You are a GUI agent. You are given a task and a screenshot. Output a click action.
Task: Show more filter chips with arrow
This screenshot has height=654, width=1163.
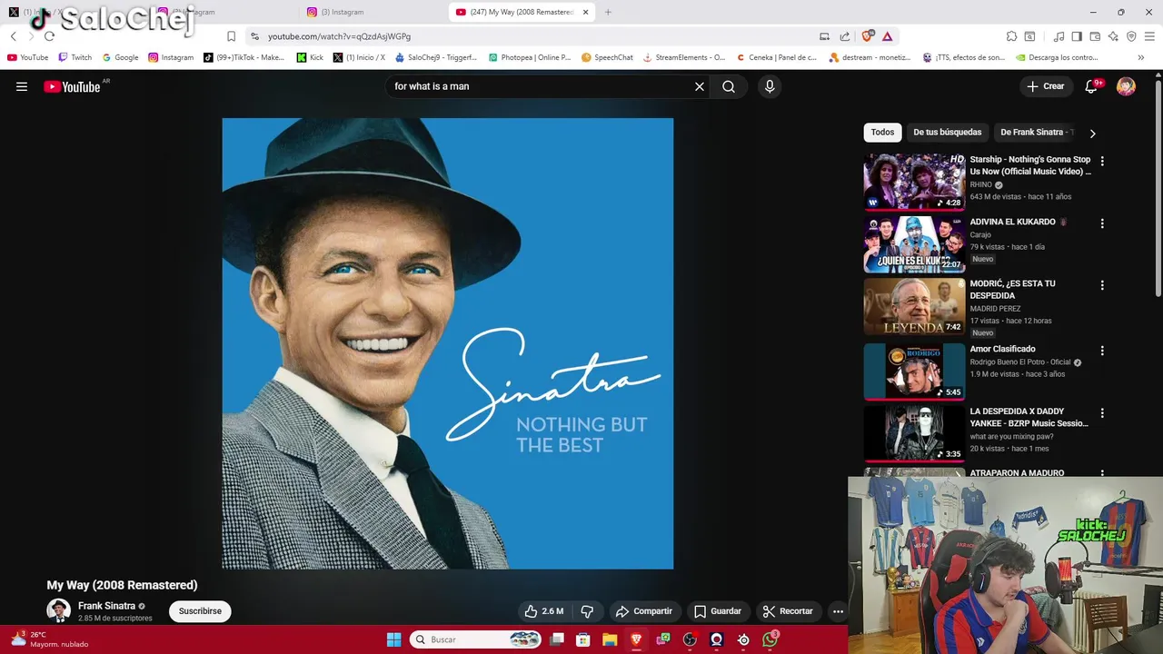1092,134
